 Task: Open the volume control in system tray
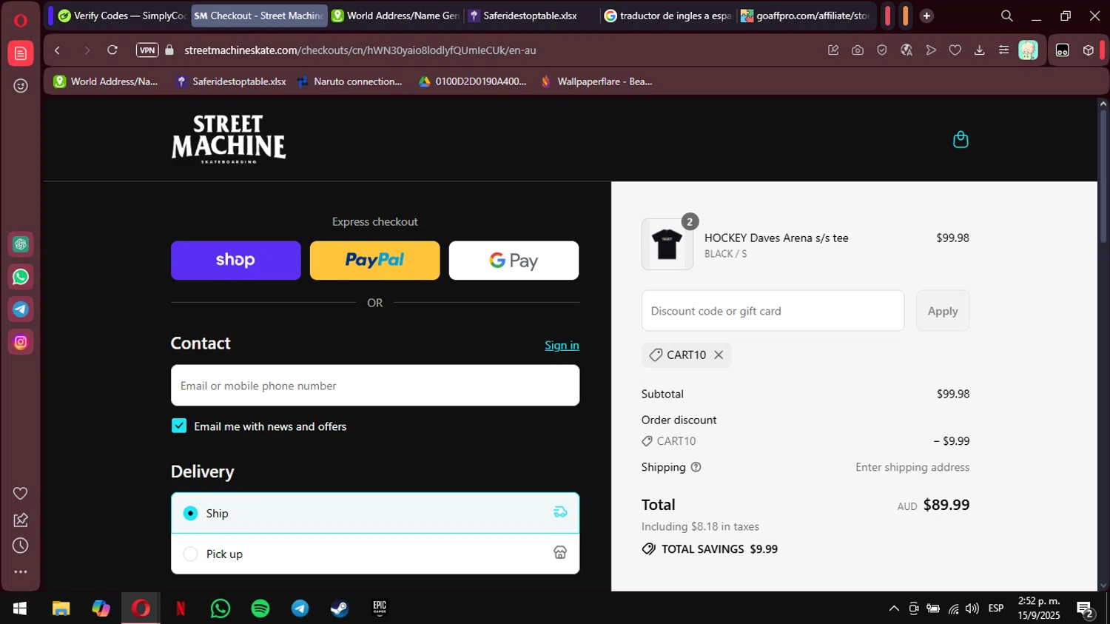click(972, 608)
